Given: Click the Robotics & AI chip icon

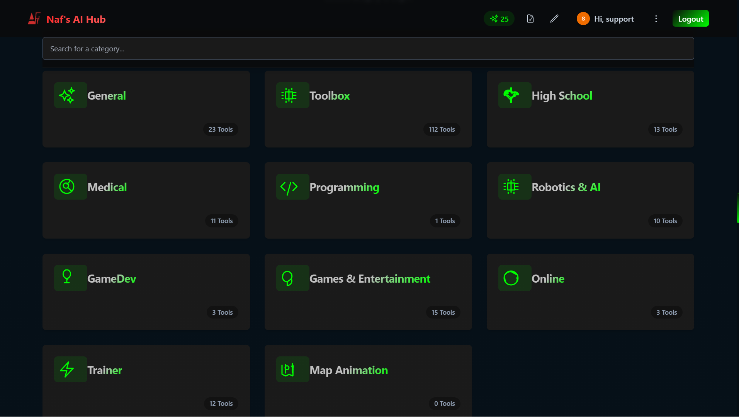Looking at the screenshot, I should point(514,186).
